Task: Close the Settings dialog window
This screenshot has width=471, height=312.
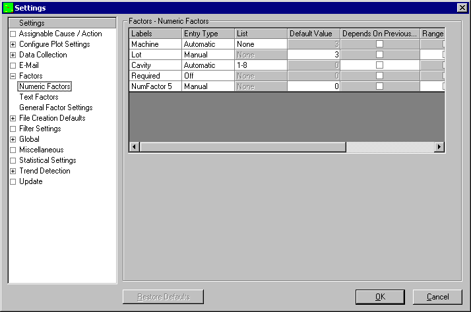Action: (x=462, y=7)
